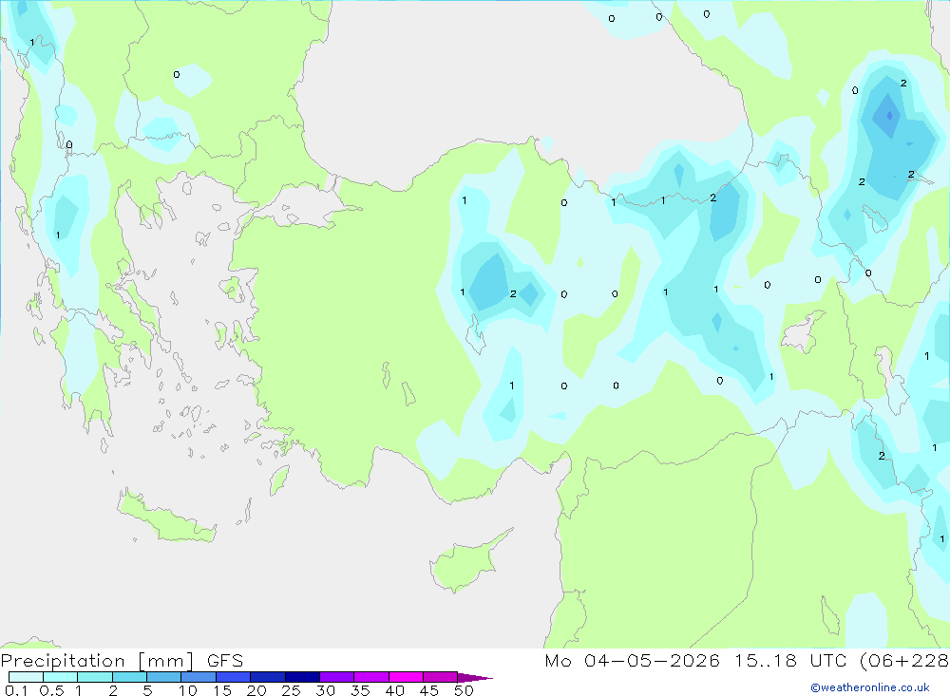Screen dimensions: 950x696
Task: Choose the dark navy swatch between 25 and 30
Action: pos(302,677)
